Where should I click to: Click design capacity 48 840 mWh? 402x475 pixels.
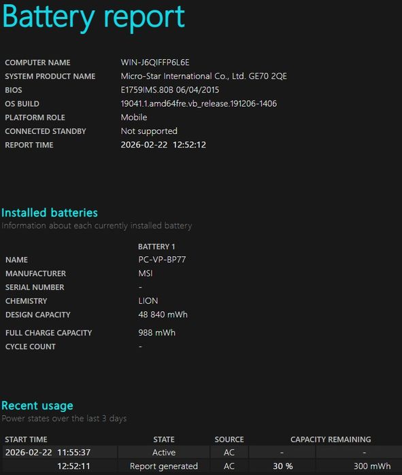click(x=163, y=315)
